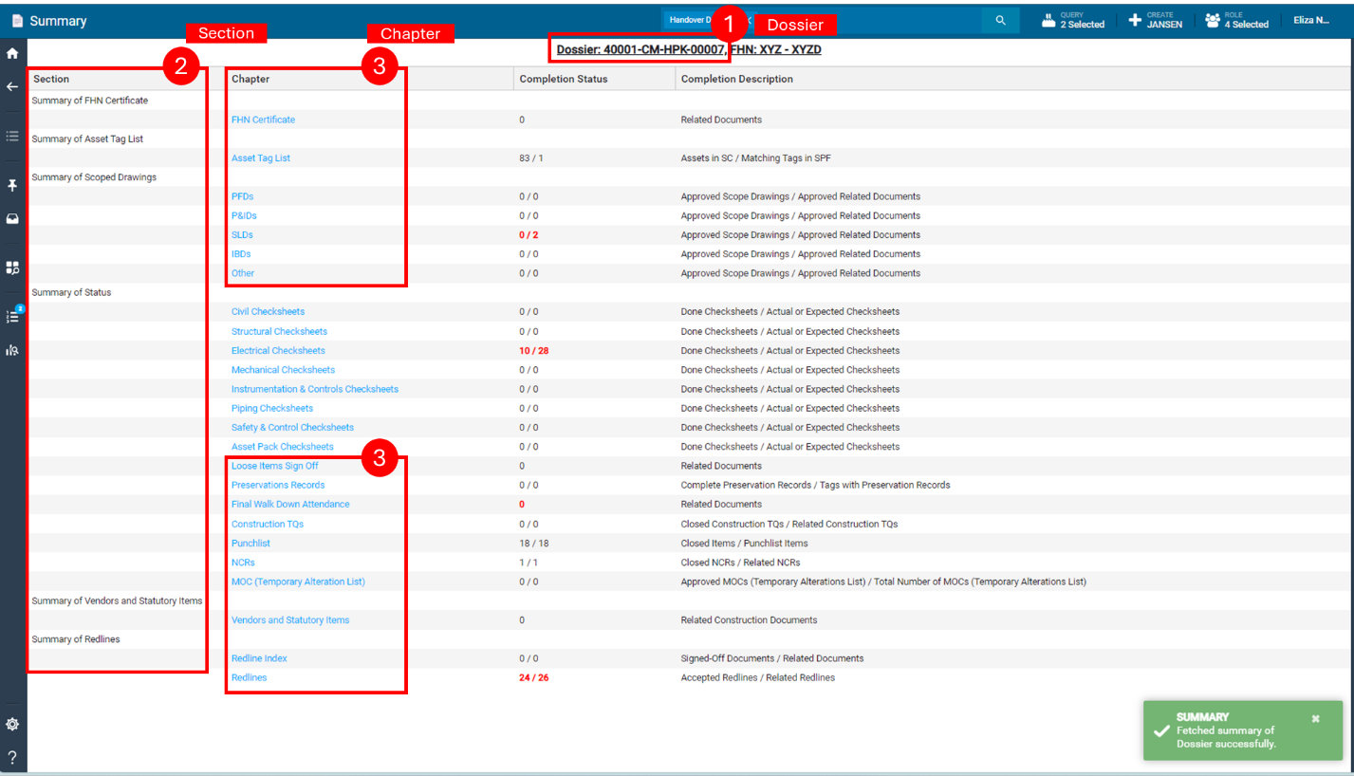The width and height of the screenshot is (1354, 776).
Task: Open the Home icon in sidebar
Action: pos(12,53)
